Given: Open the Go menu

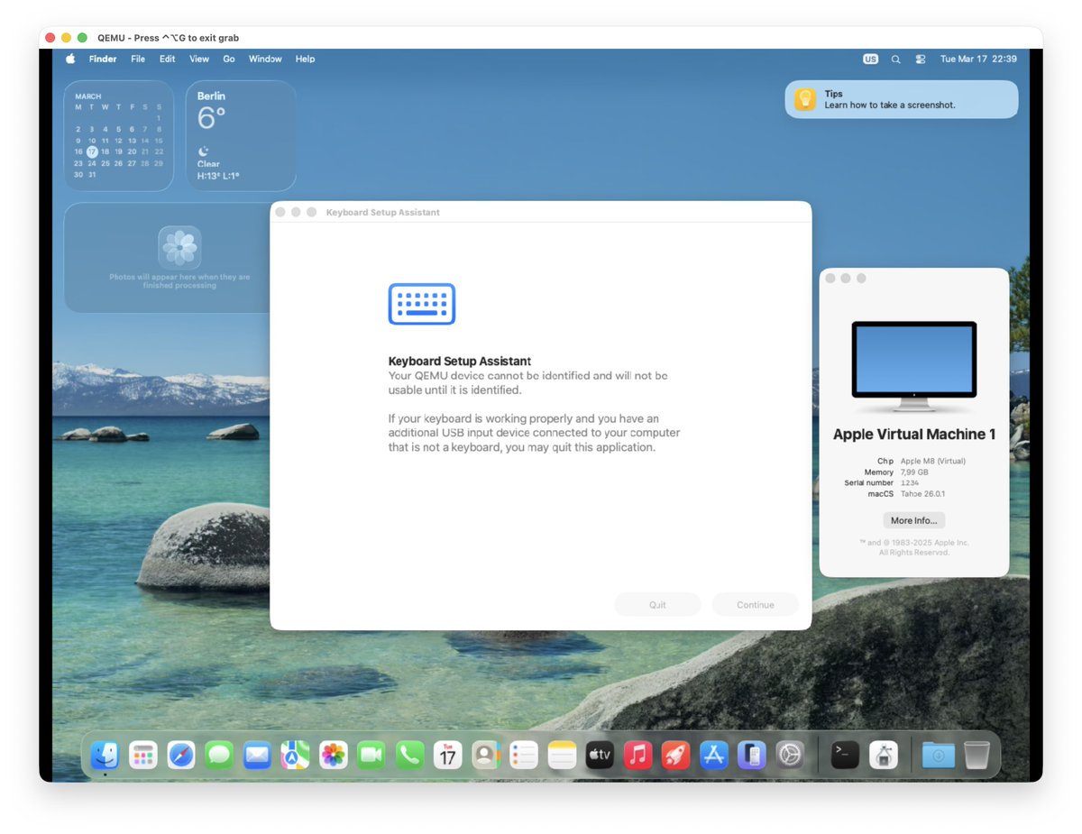Looking at the screenshot, I should [x=229, y=59].
